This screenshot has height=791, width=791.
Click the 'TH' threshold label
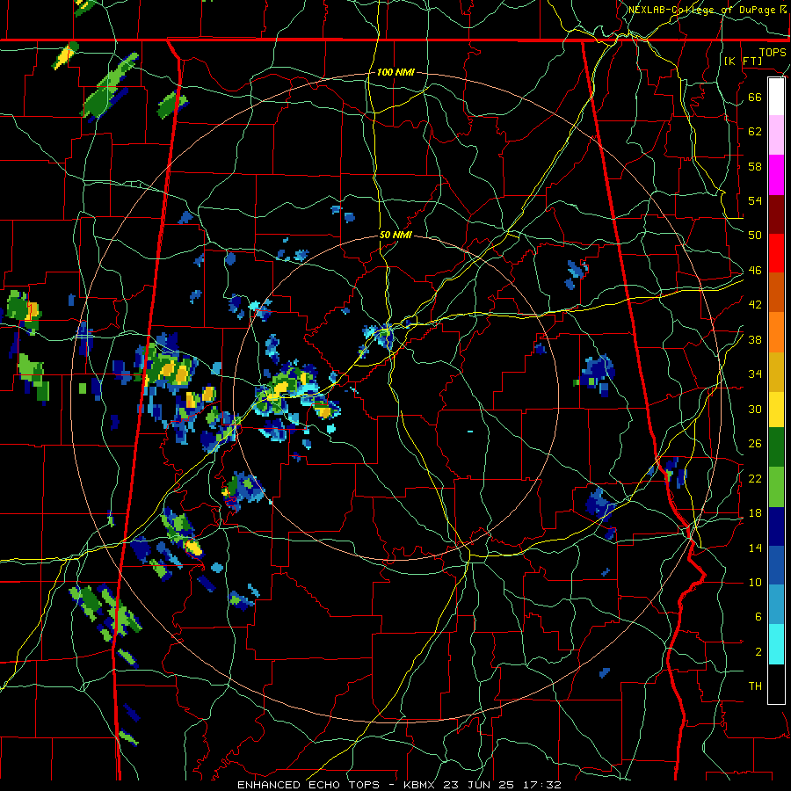tap(755, 686)
